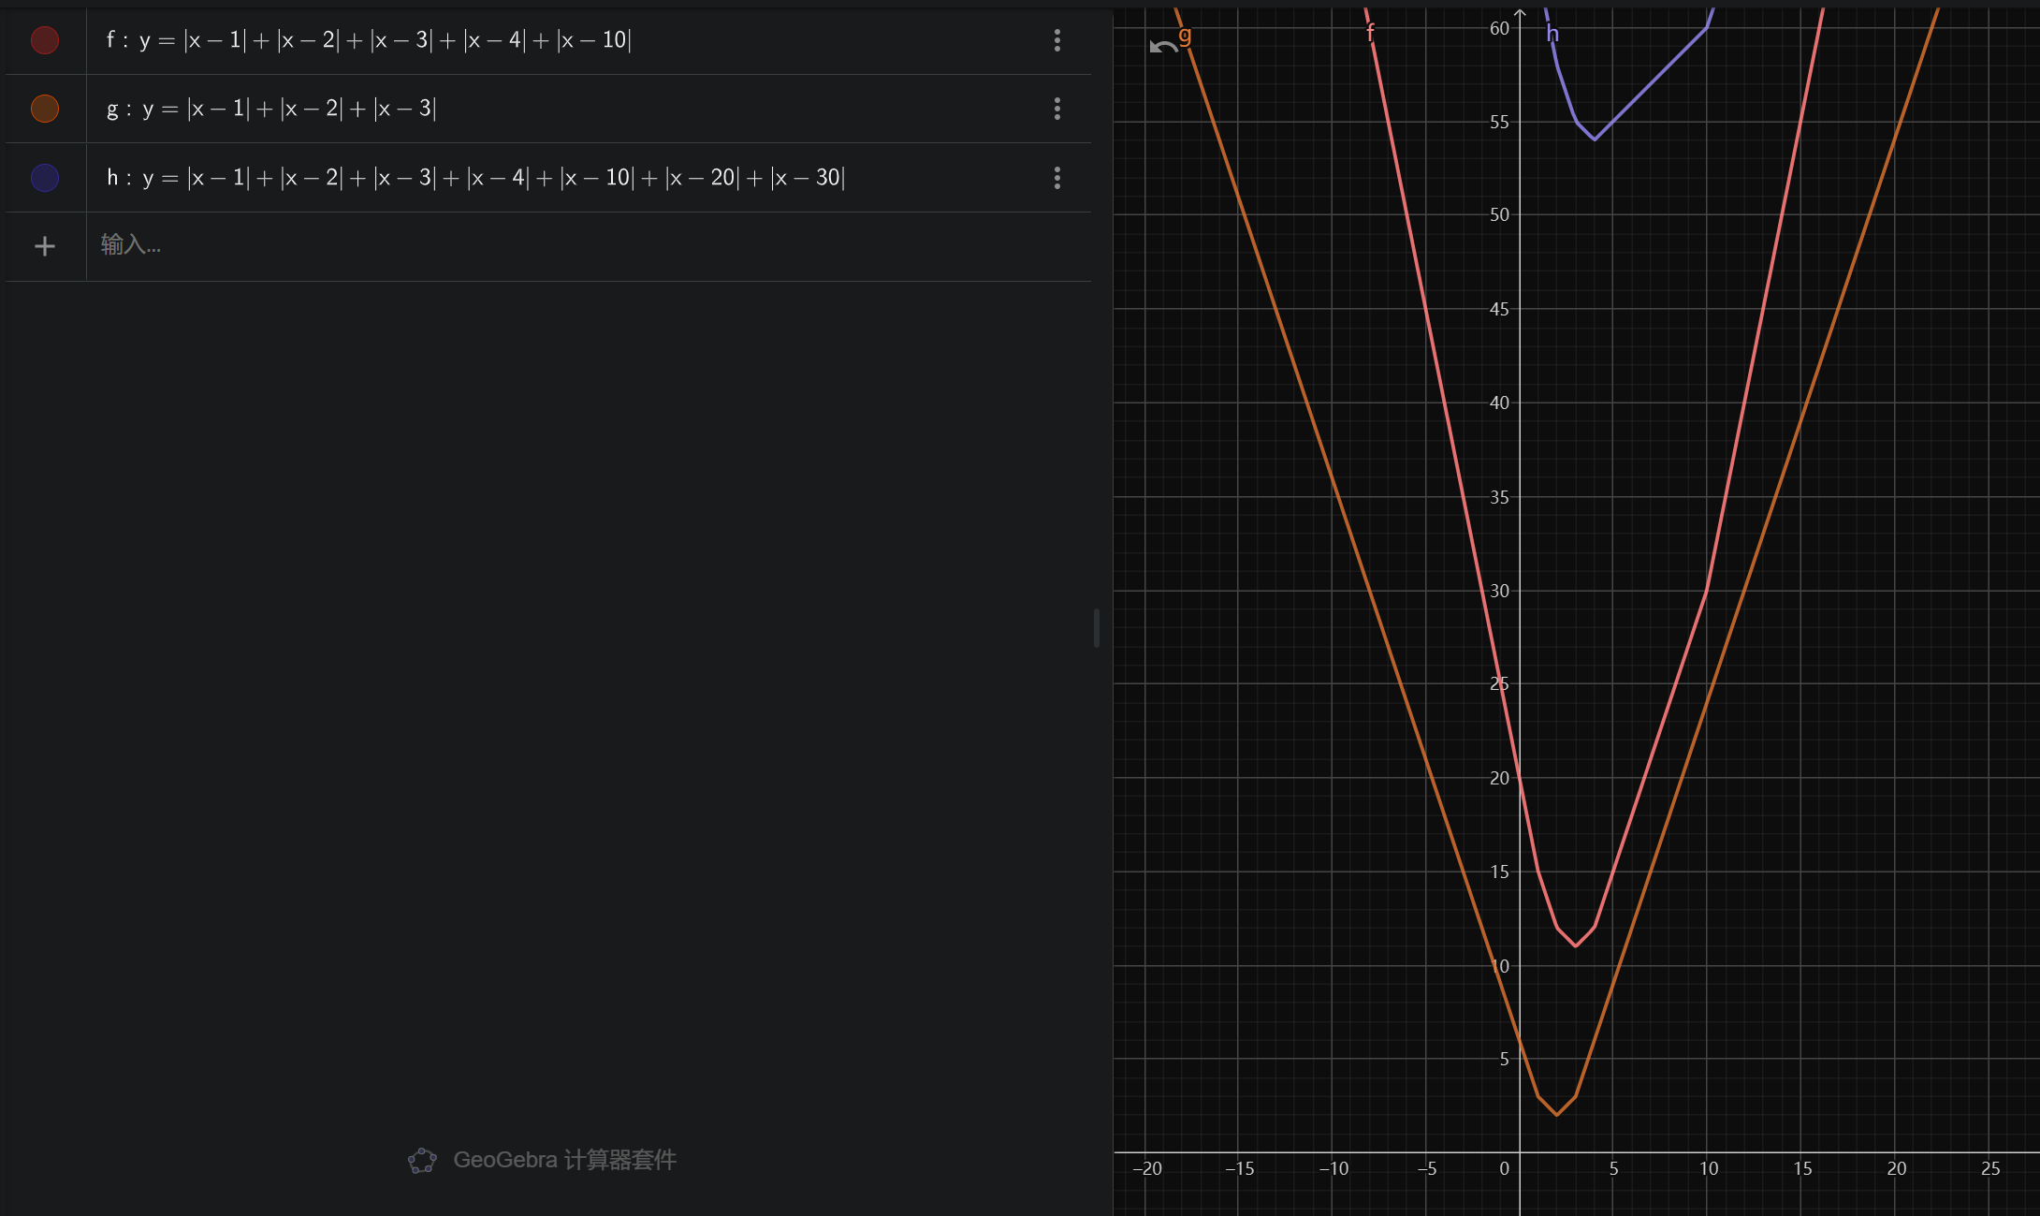Open three-dot menu for function f
The width and height of the screenshot is (2040, 1216).
click(x=1057, y=40)
